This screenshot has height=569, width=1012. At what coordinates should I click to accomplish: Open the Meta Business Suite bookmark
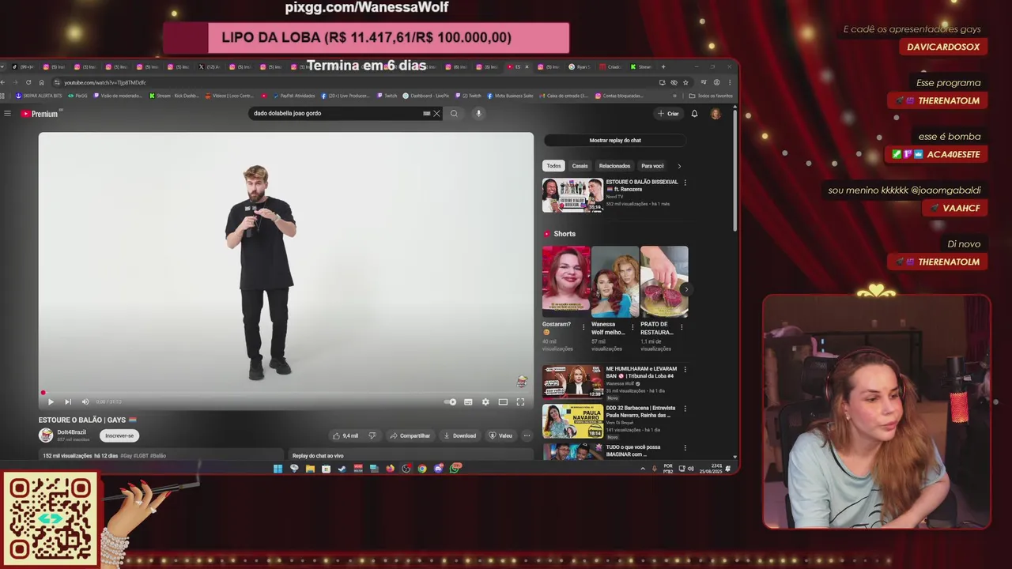[510, 96]
